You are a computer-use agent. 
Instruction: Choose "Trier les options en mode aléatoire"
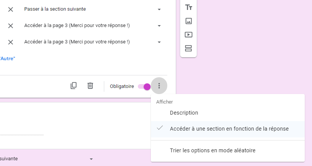click(212, 150)
